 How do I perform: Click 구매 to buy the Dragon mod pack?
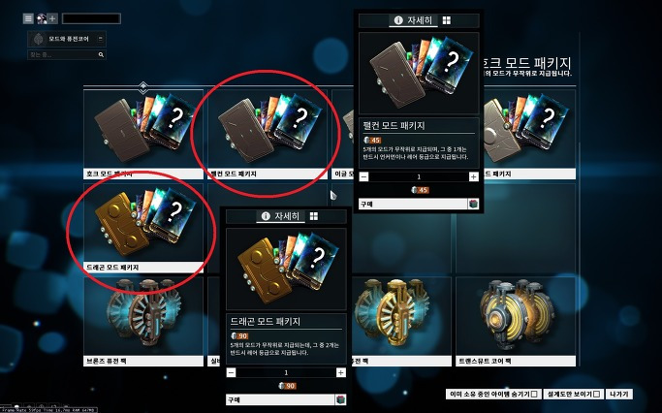(281, 399)
